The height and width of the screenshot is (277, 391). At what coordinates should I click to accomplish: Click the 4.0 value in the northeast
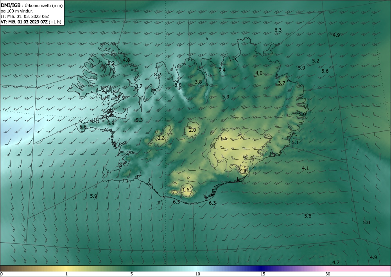(x=259, y=73)
